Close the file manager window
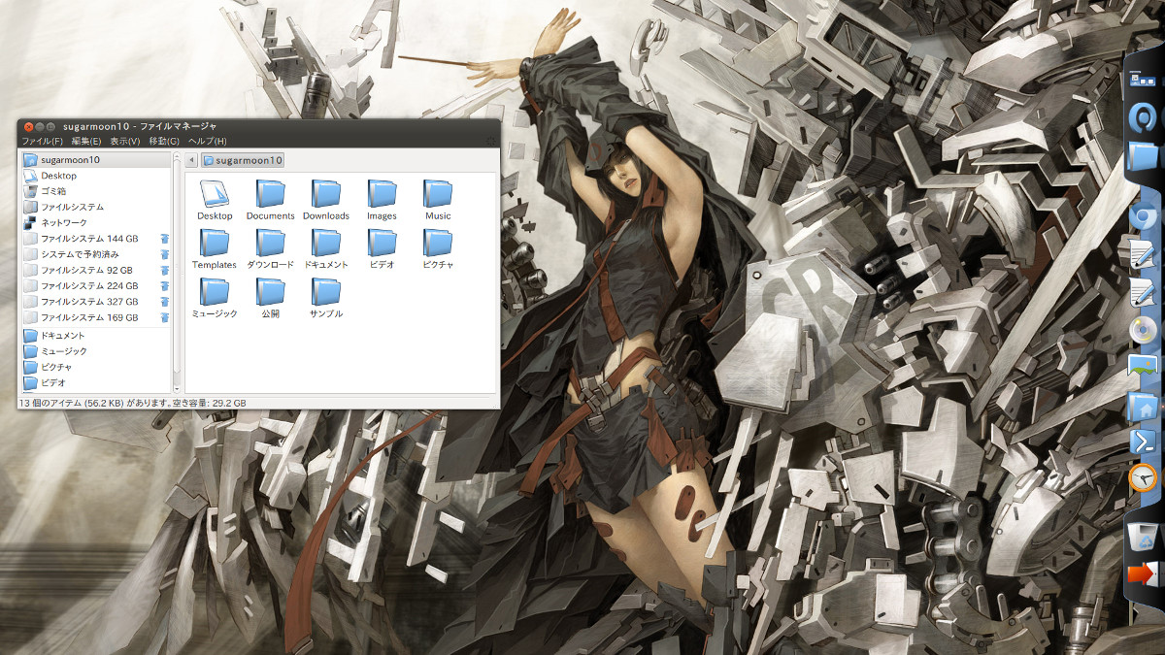The height and width of the screenshot is (655, 1165). pyautogui.click(x=28, y=126)
